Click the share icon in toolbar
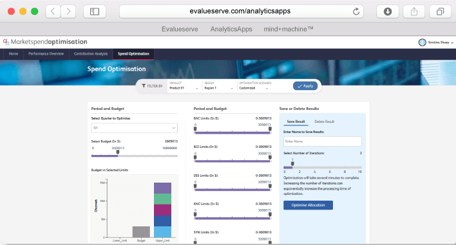Image resolution: width=456 pixels, height=245 pixels. [x=414, y=12]
